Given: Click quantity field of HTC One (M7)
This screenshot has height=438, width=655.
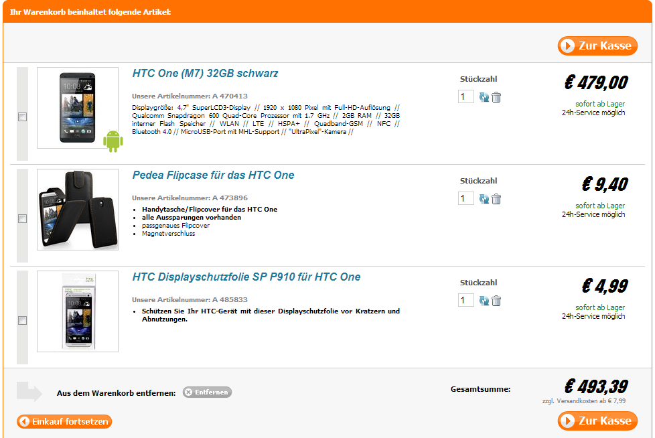Looking at the screenshot, I should click(466, 96).
